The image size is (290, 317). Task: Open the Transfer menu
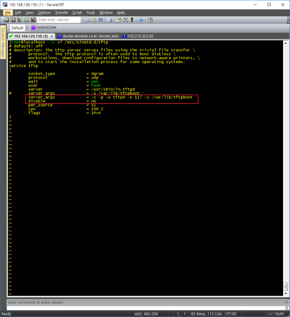pyautogui.click(x=61, y=13)
